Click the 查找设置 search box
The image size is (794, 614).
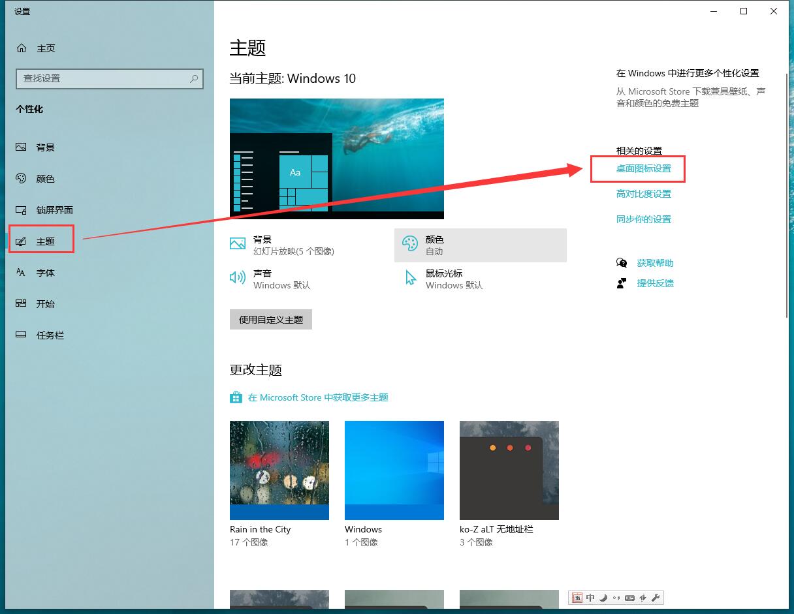tap(110, 78)
